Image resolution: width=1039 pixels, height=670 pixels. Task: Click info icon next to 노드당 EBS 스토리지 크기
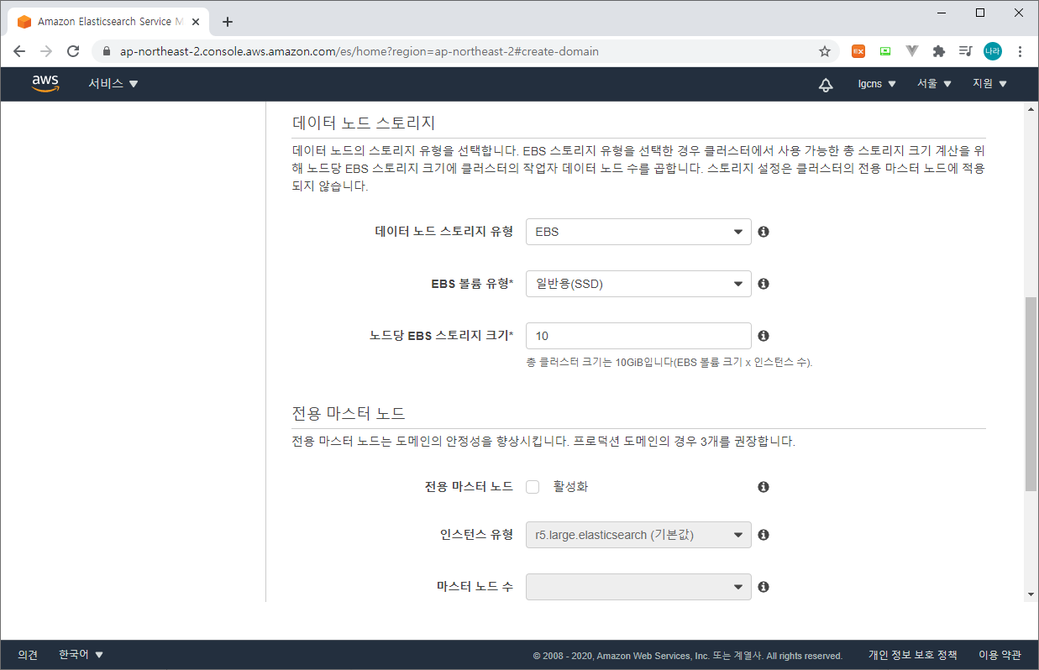(x=764, y=336)
